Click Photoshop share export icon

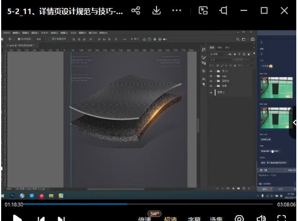pyautogui.click(x=253, y=39)
